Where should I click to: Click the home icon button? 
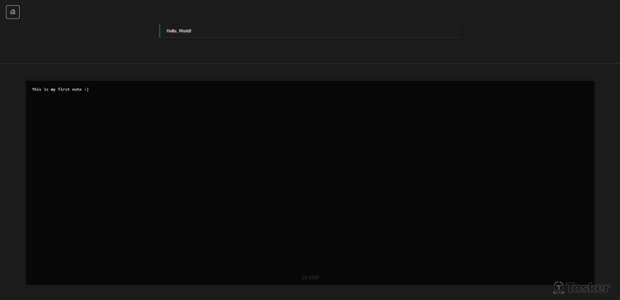click(13, 12)
